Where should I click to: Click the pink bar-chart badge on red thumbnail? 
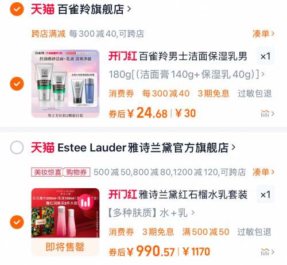(x=86, y=202)
